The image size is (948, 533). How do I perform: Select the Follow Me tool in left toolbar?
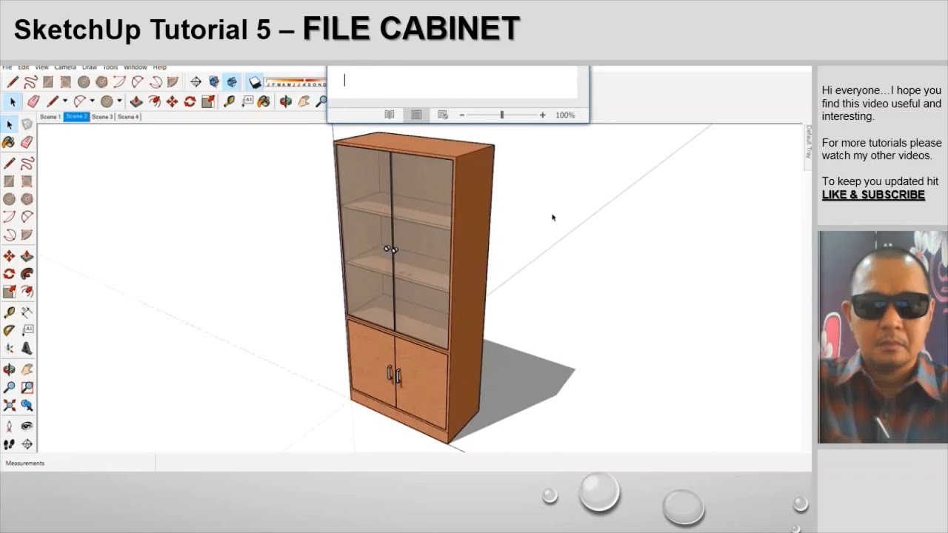27,274
